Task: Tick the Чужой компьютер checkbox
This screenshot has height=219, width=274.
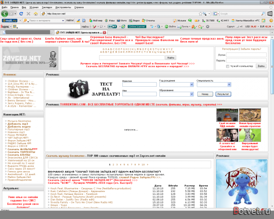Action: tap(227, 66)
